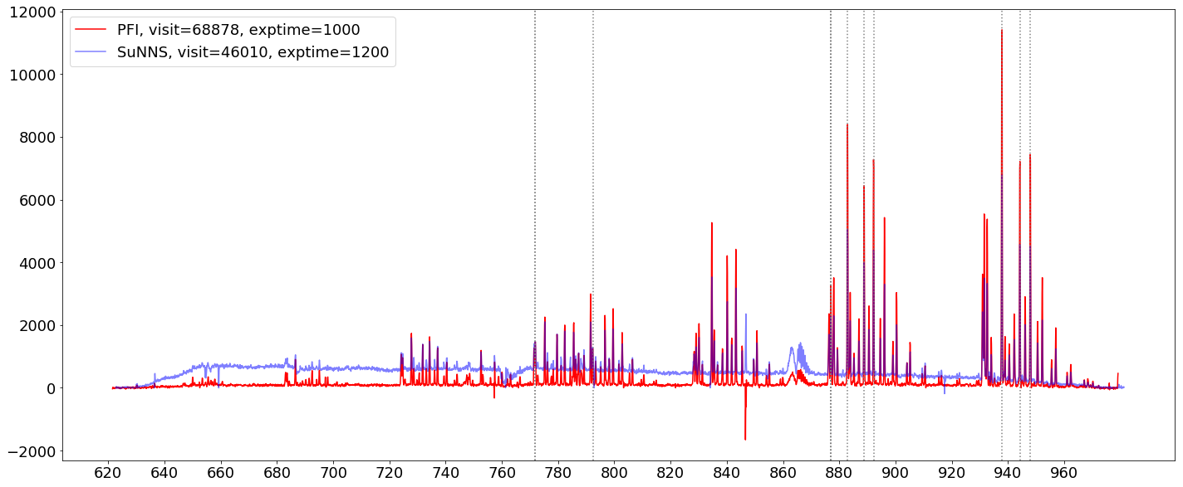The height and width of the screenshot is (487, 1183).
Task: Click the bottom of the negative red dip near 846
Action: 745,439
